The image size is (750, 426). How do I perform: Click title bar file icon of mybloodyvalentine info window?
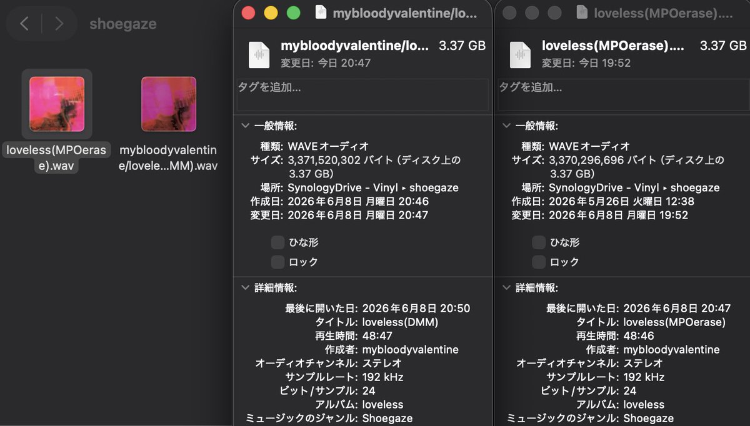point(321,12)
